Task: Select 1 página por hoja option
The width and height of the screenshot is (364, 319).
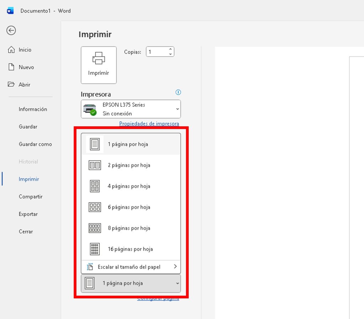Action: point(128,144)
